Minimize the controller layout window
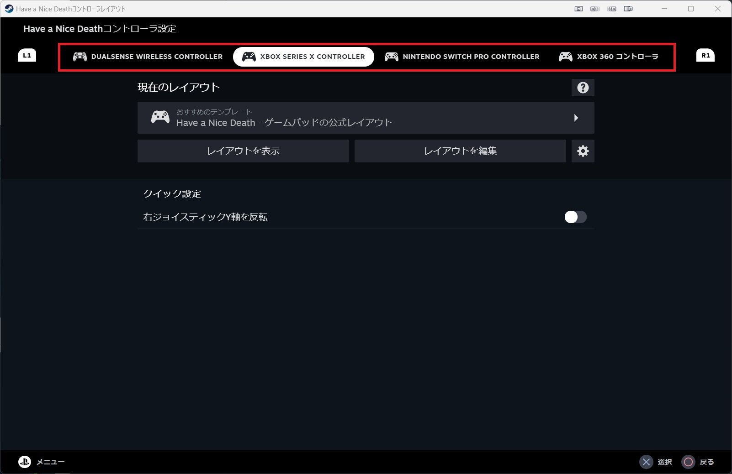The width and height of the screenshot is (732, 474). coord(664,9)
